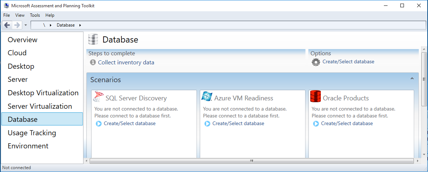The width and height of the screenshot is (428, 172).
Task: Click Create/Select database under Options
Action: [348, 61]
